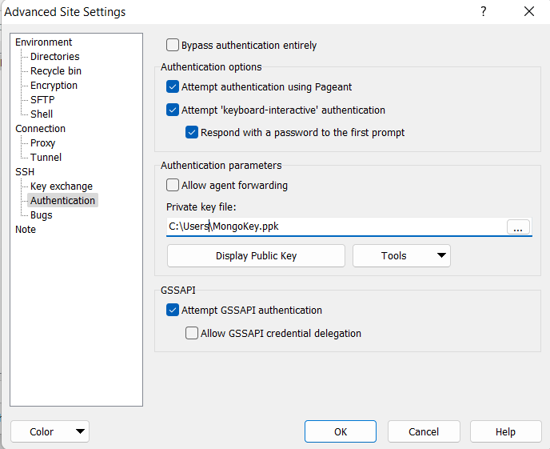Click the Display Public Key button

(x=256, y=256)
